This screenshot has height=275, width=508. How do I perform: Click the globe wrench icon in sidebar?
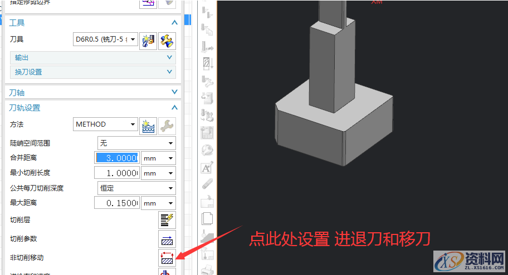(207, 150)
